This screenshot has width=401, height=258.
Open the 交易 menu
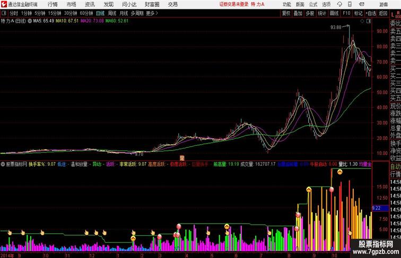click(172, 4)
